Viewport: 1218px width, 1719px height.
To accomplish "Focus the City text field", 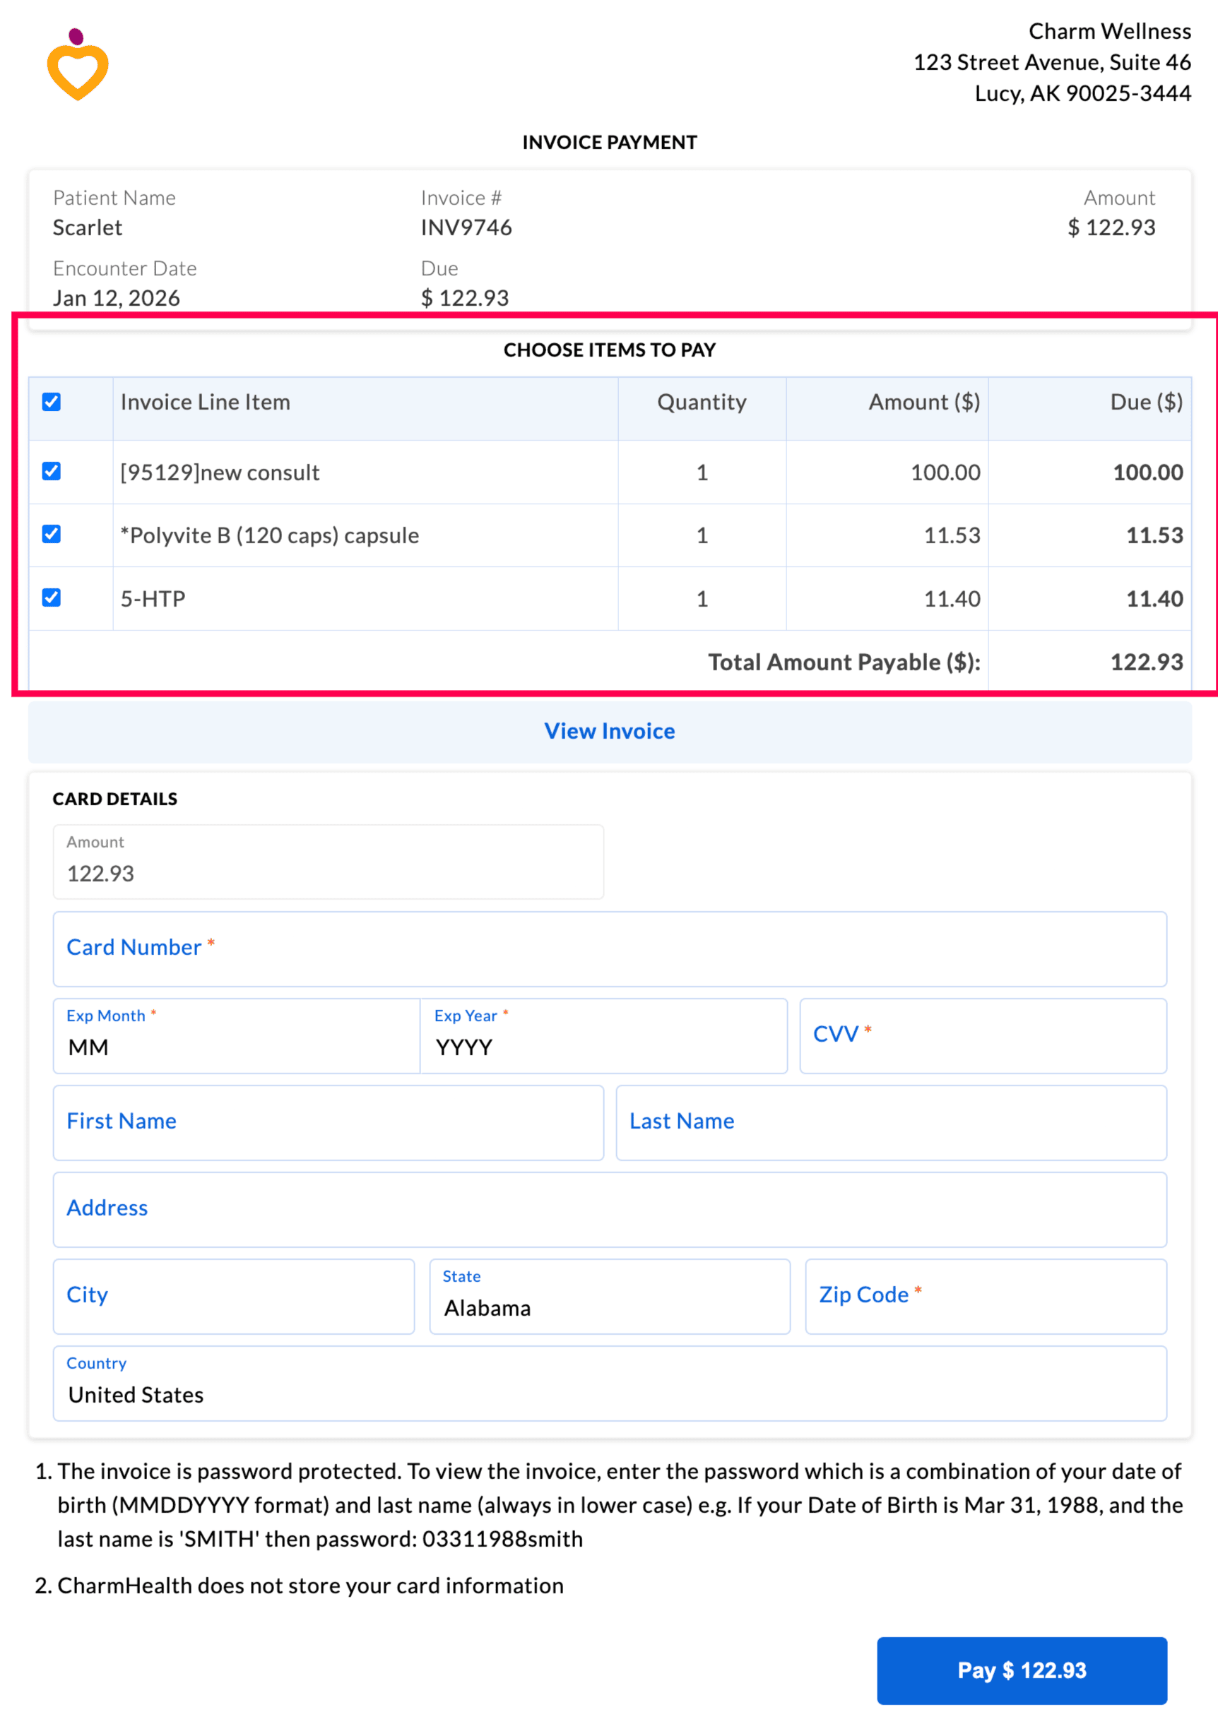I will (x=233, y=1296).
